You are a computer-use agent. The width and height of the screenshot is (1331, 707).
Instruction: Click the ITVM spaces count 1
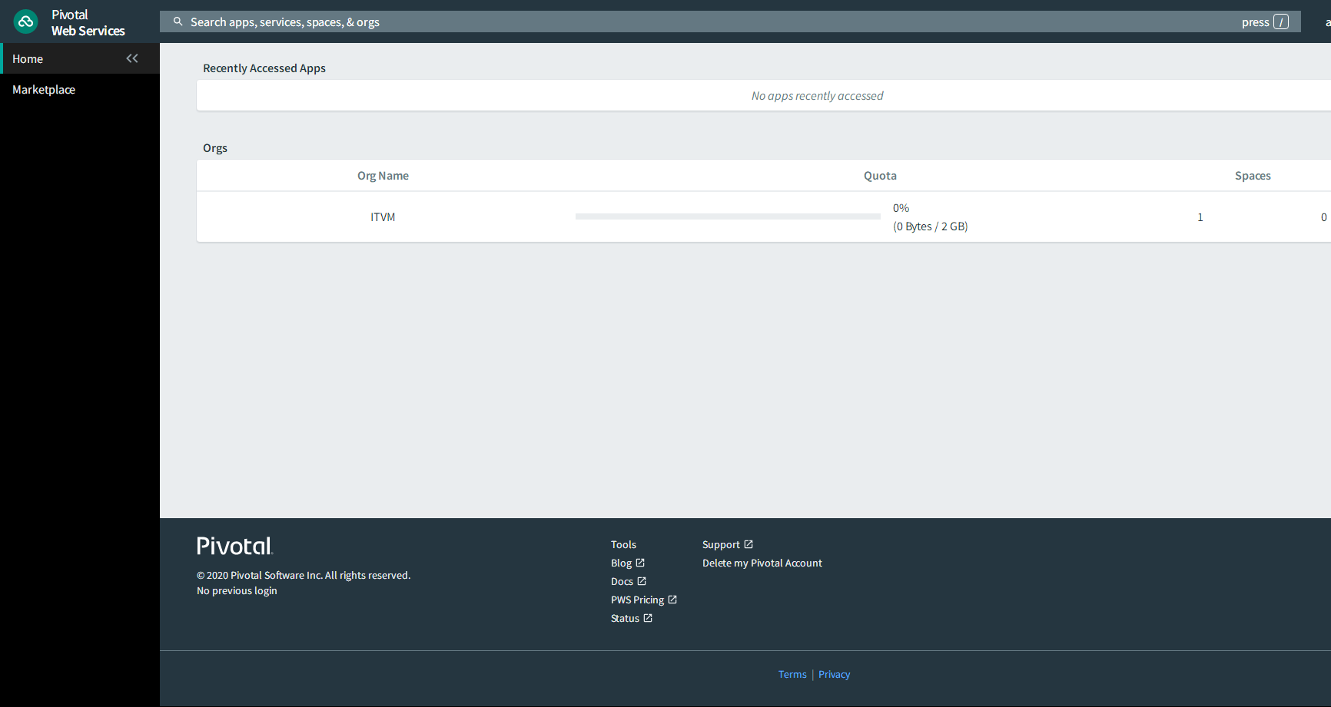point(1200,217)
